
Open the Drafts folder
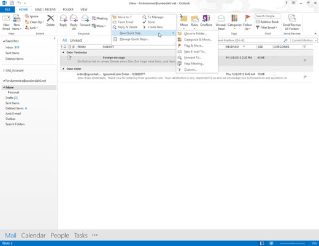tap(12, 98)
